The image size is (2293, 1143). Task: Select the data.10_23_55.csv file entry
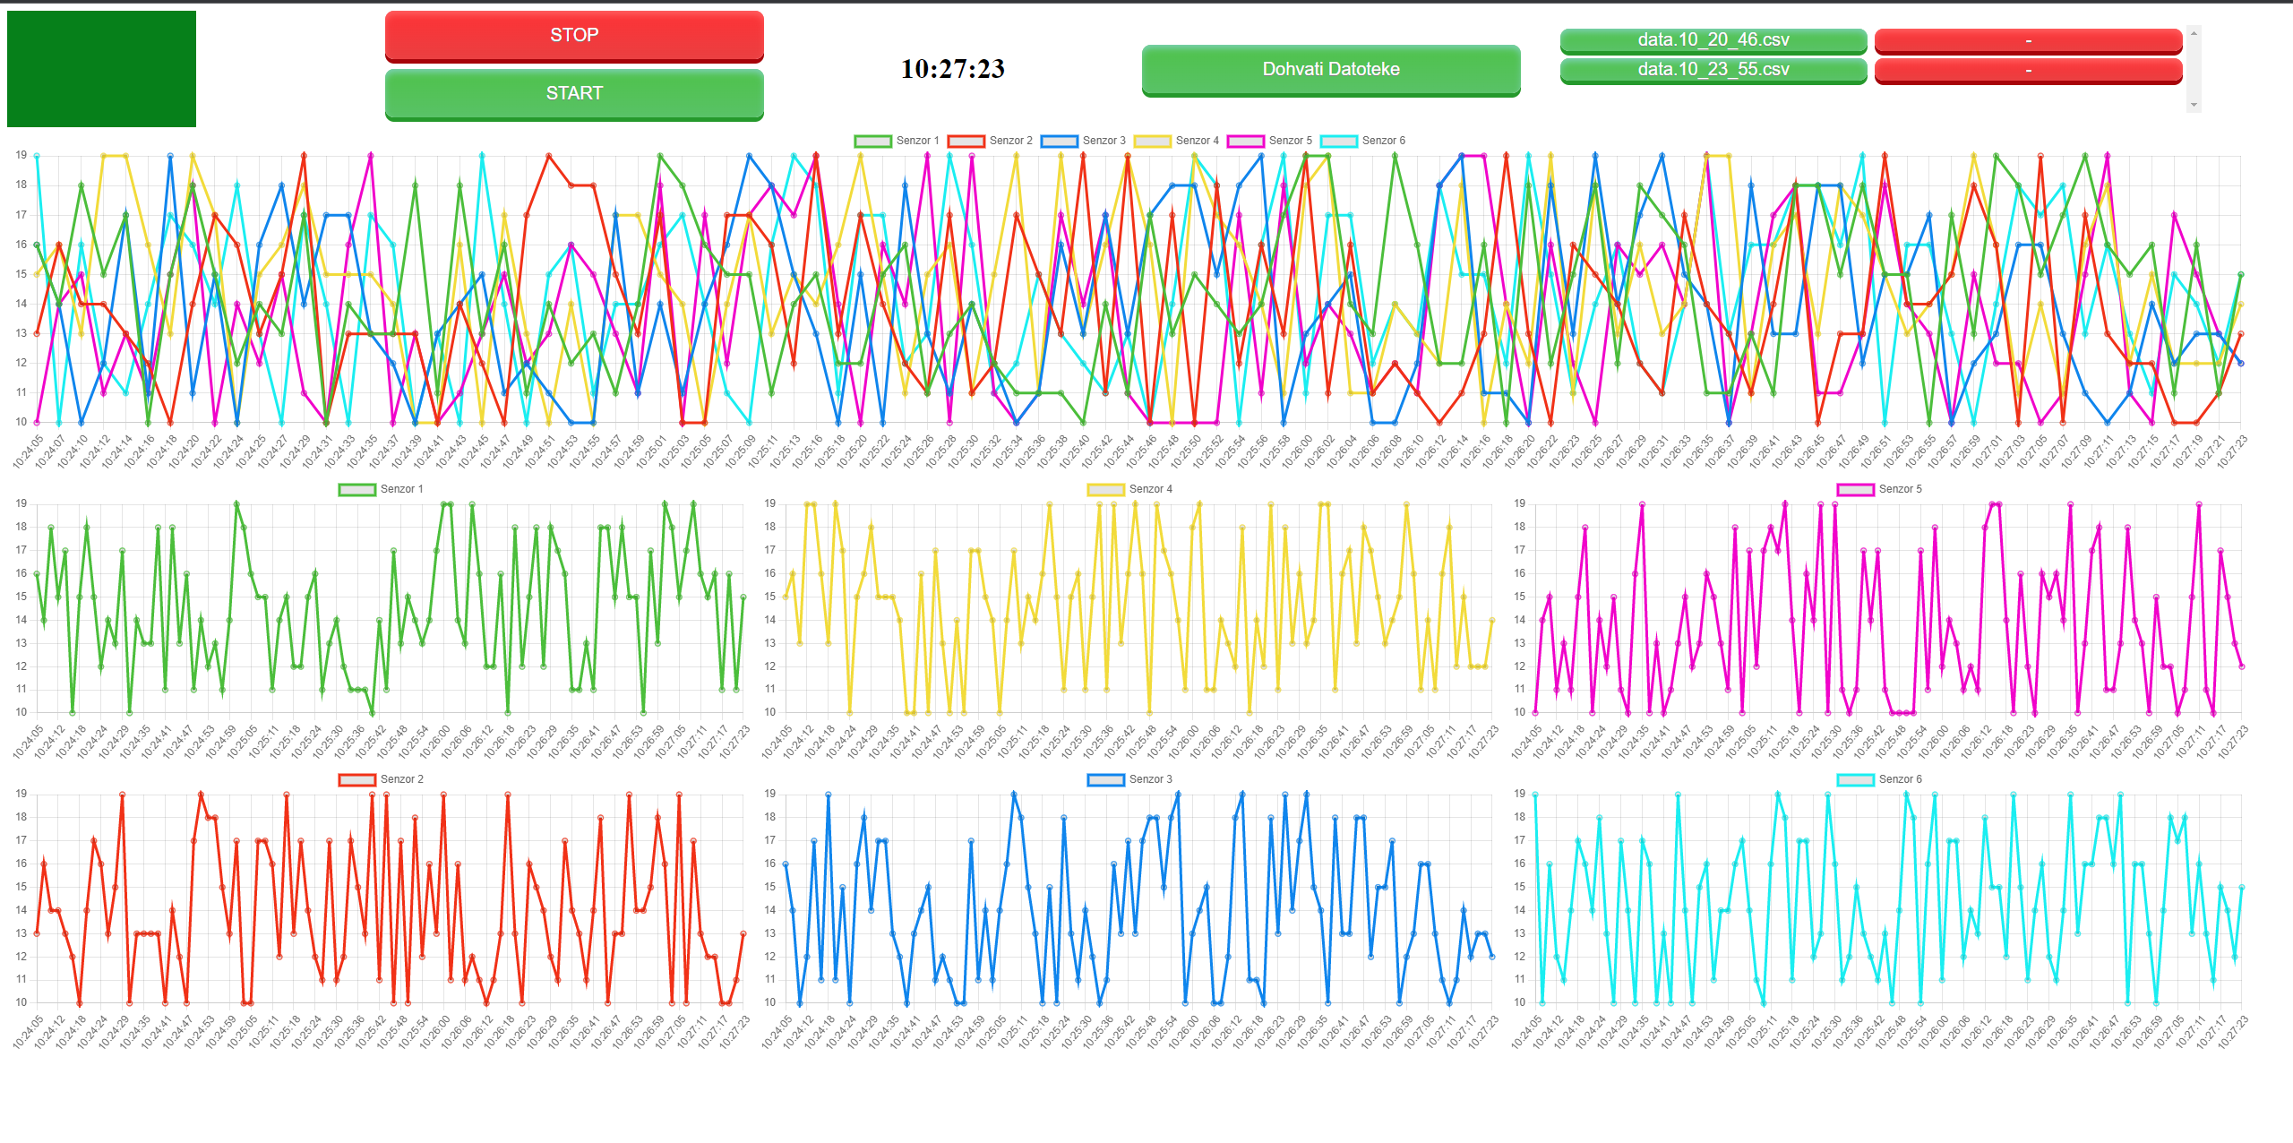tap(1713, 70)
